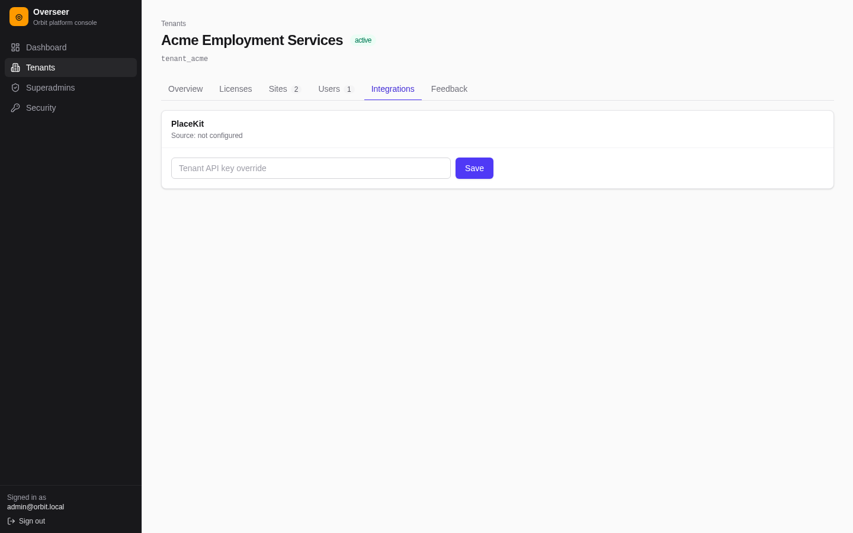Go to Tenants in the sidebar
This screenshot has width=853, height=533.
70,68
